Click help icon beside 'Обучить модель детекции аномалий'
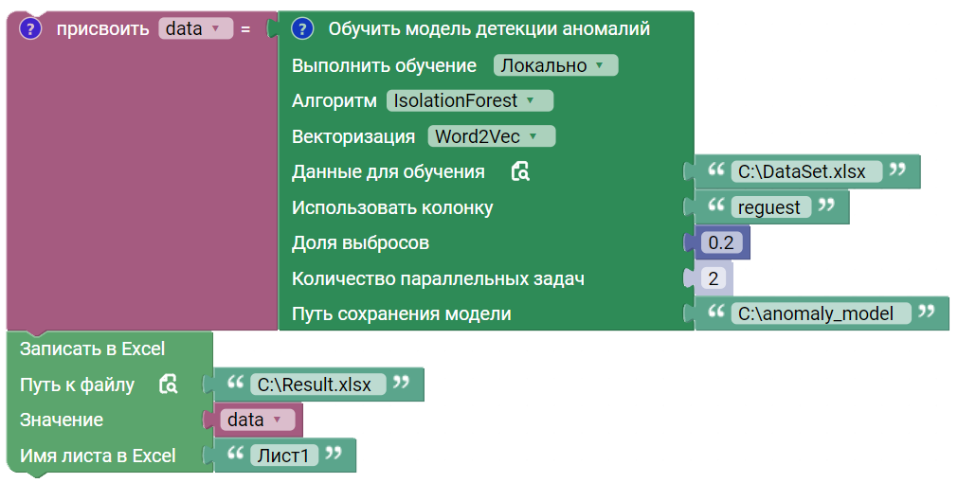 point(302,28)
